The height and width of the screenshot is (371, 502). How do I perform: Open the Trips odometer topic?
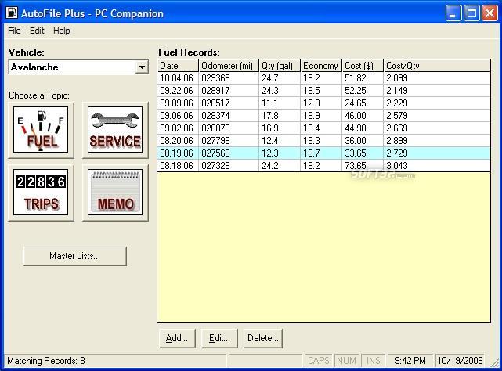pos(41,192)
